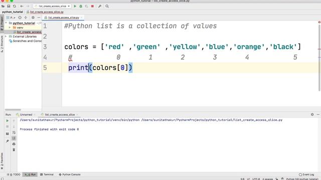Open 4 spaces indent selector
Screen dimensions: 321x180
click(267, 179)
